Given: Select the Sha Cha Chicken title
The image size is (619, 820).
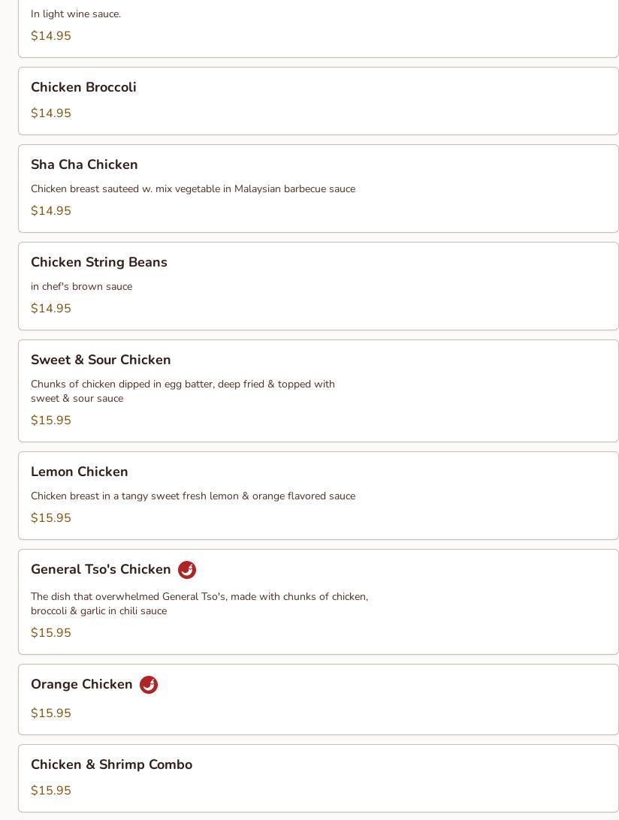Looking at the screenshot, I should click(x=84, y=164).
